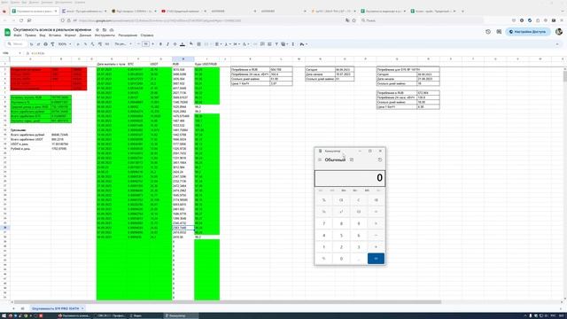Open the font family dropdown
Screen dimensions: 567x319
tap(123, 44)
